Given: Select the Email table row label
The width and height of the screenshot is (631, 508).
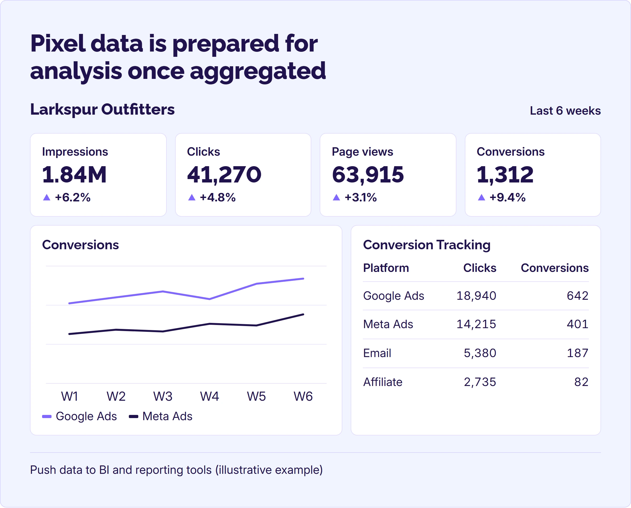Looking at the screenshot, I should coord(377,353).
